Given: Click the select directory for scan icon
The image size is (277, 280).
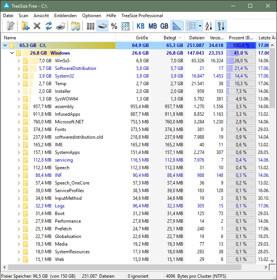Looking at the screenshot, I should point(11,26).
